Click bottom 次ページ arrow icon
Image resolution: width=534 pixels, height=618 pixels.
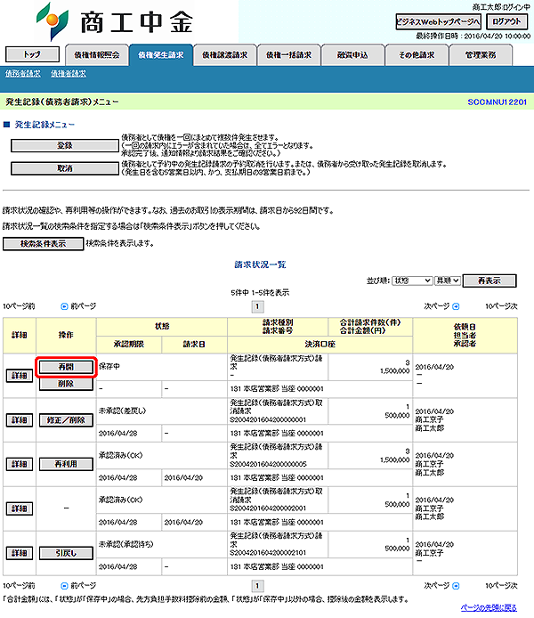pyautogui.click(x=456, y=586)
